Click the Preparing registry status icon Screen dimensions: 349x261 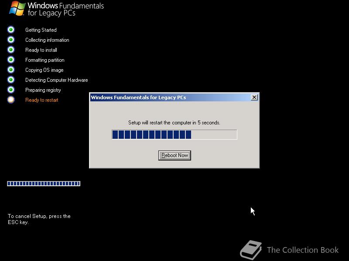point(11,90)
